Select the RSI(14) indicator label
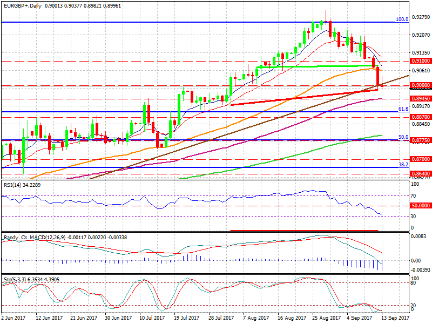 pyautogui.click(x=14, y=185)
